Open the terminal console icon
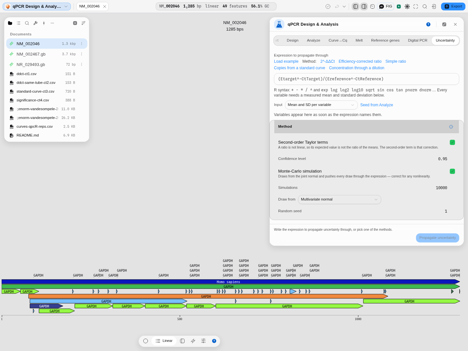The width and height of the screenshot is (468, 351). coord(372,6)
